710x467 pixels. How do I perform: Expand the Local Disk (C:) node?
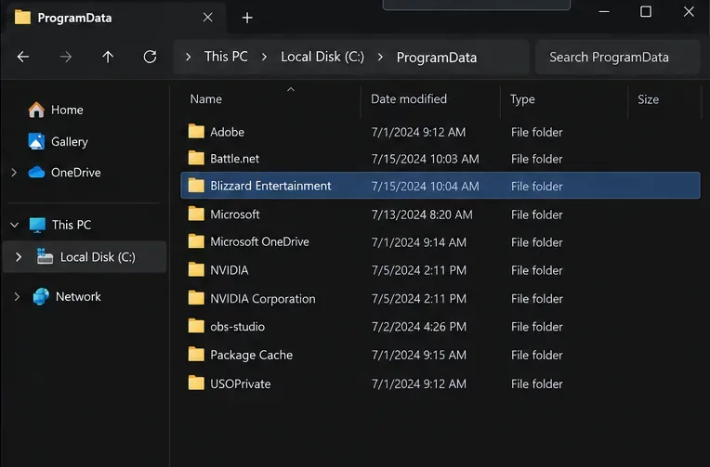coord(19,257)
